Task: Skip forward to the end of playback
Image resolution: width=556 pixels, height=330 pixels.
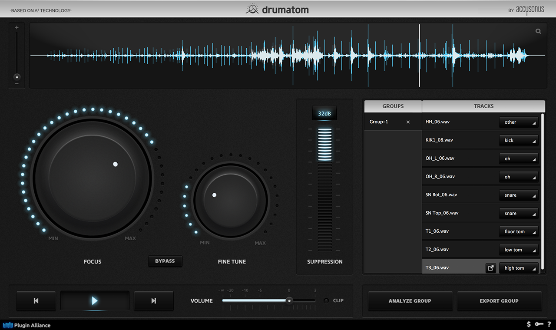Action: tap(154, 300)
